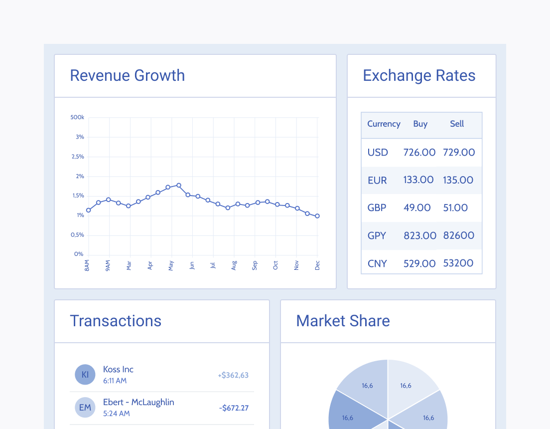
Task: Select the Currency column header
Action: pos(384,124)
